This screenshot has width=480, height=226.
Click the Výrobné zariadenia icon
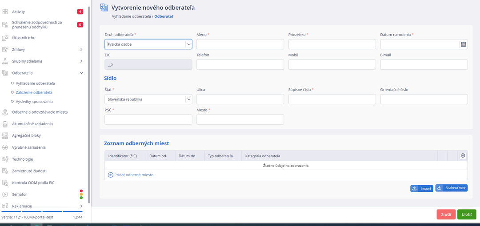click(x=5, y=147)
